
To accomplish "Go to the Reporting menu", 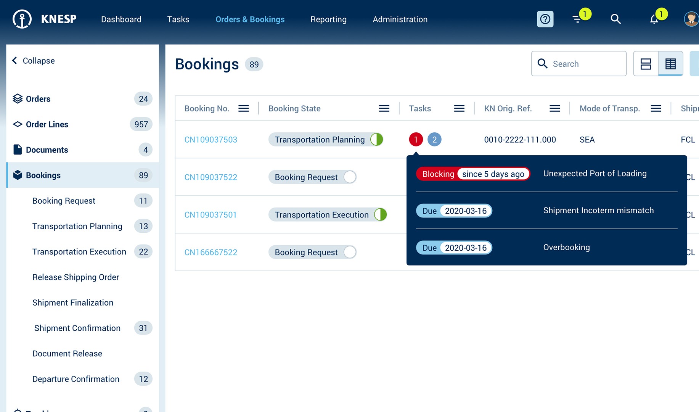I will (x=328, y=19).
